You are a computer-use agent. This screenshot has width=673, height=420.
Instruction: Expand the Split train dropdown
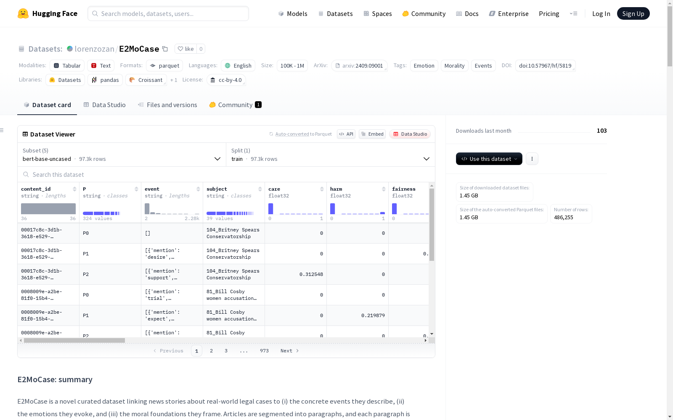click(331, 155)
